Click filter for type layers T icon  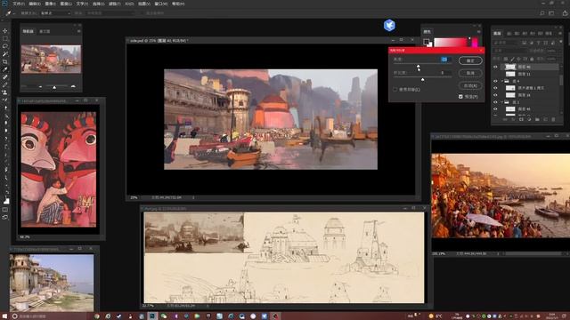pyautogui.click(x=538, y=43)
